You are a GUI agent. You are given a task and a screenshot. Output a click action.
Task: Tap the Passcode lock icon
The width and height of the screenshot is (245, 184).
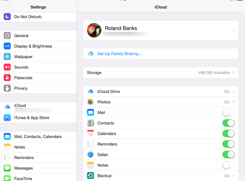click(7, 78)
